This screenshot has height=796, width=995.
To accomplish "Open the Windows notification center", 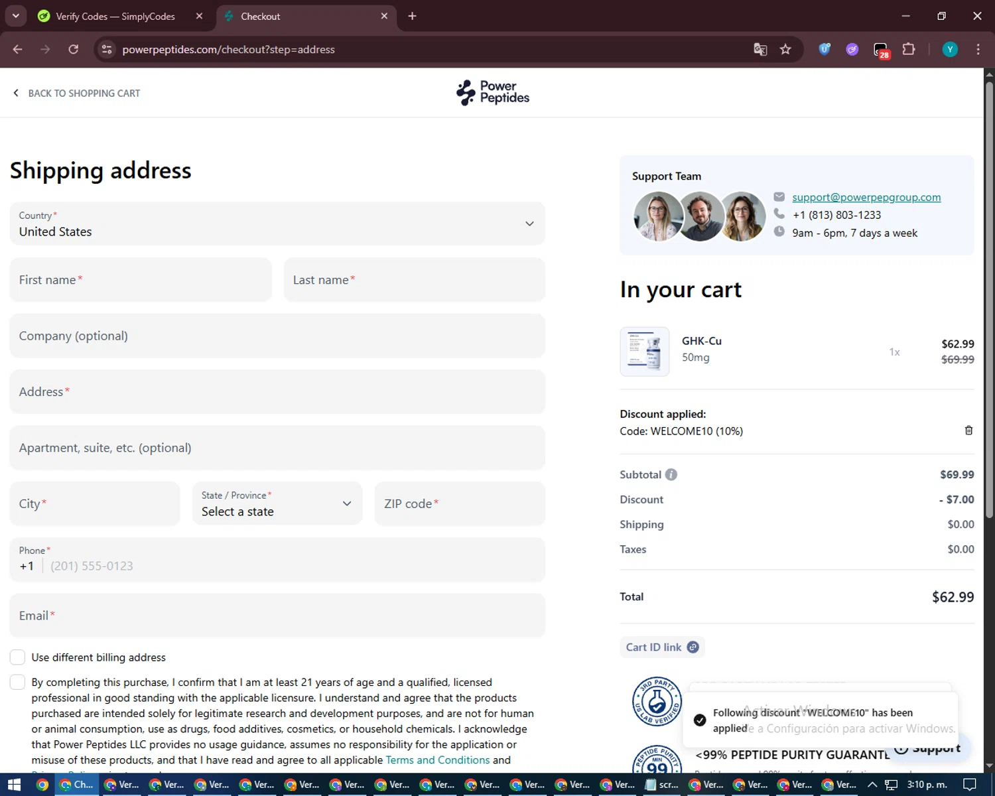I will tap(969, 785).
